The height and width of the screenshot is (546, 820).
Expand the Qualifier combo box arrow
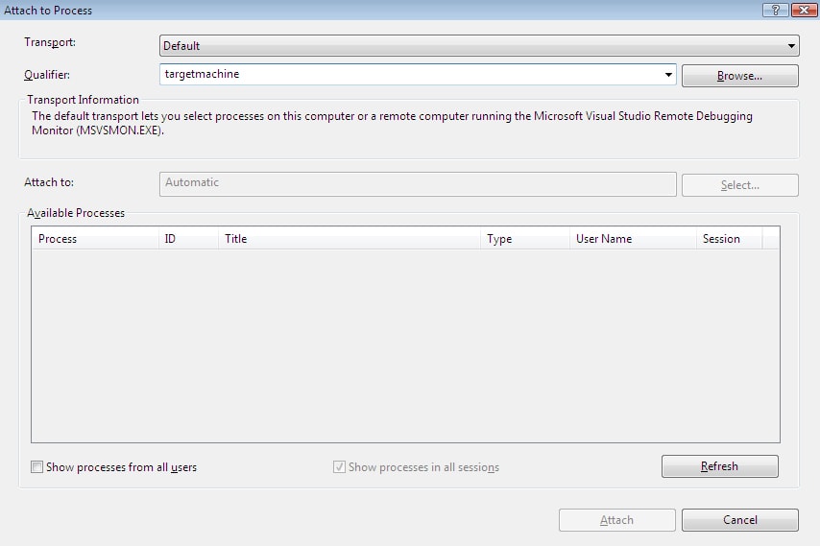point(668,74)
